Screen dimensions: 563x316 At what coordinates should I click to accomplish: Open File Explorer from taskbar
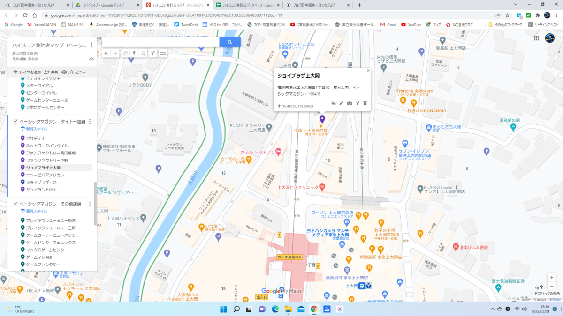point(288,309)
